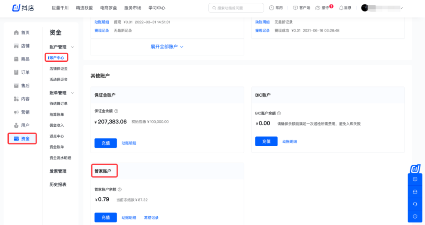Open the user account dropdown arrow
The image size is (425, 225).
tap(401, 8)
